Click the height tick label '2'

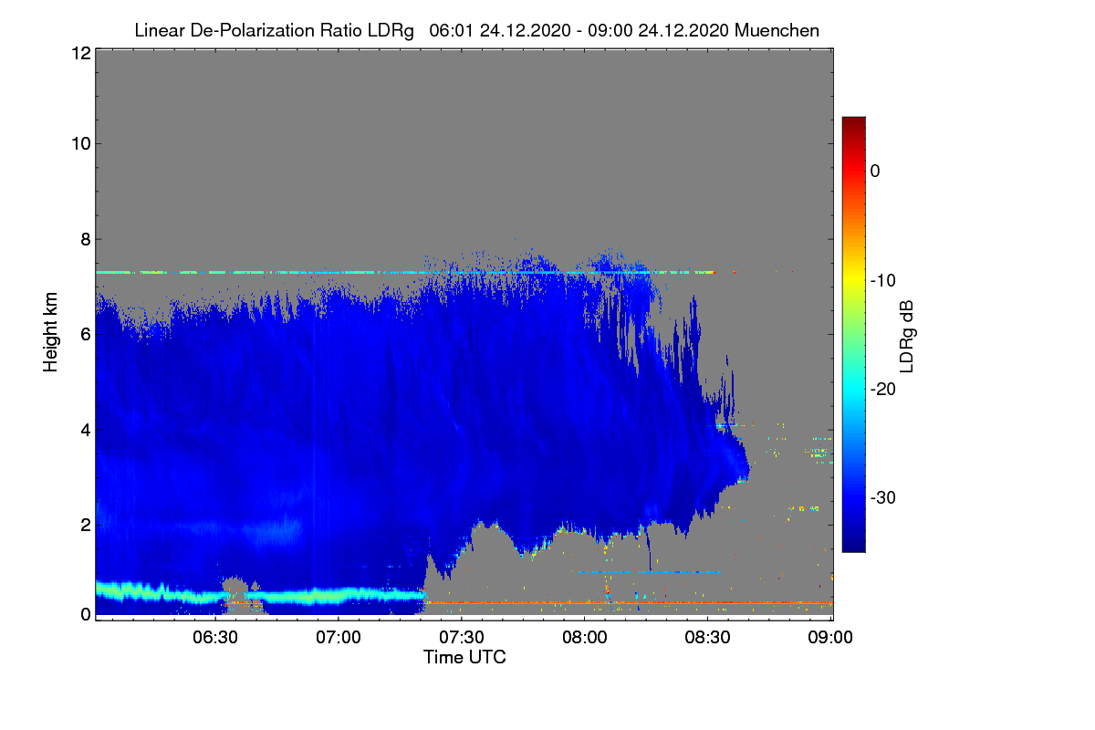[85, 524]
